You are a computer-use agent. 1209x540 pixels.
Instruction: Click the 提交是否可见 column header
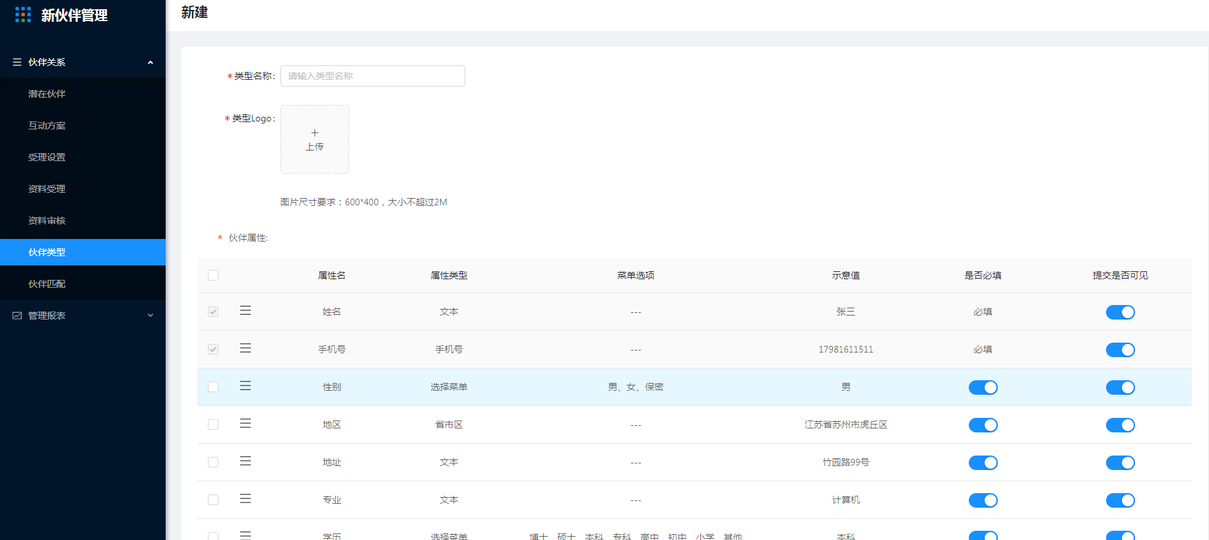[1121, 275]
